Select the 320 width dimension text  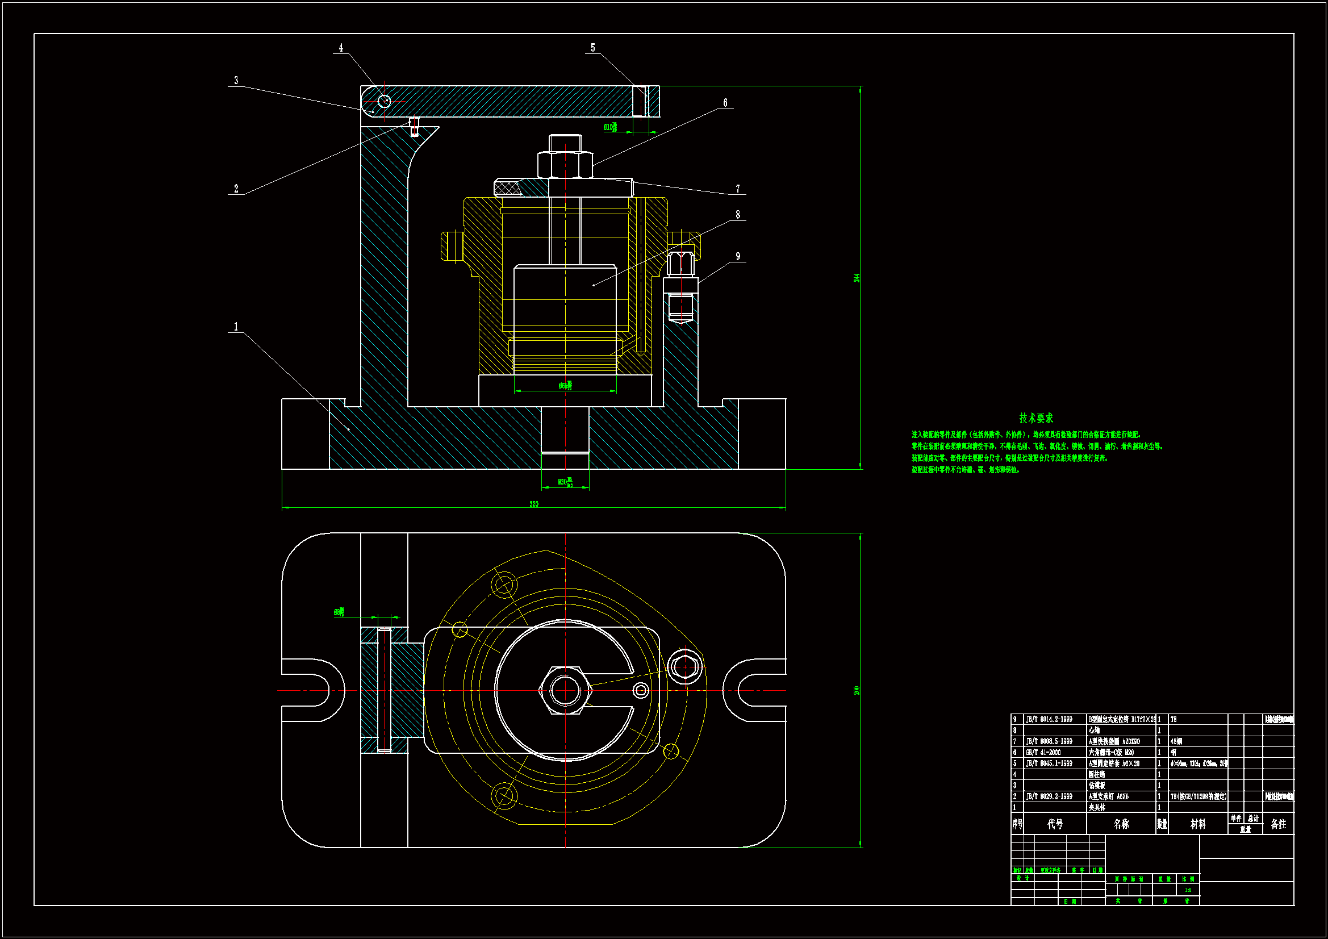tap(533, 504)
